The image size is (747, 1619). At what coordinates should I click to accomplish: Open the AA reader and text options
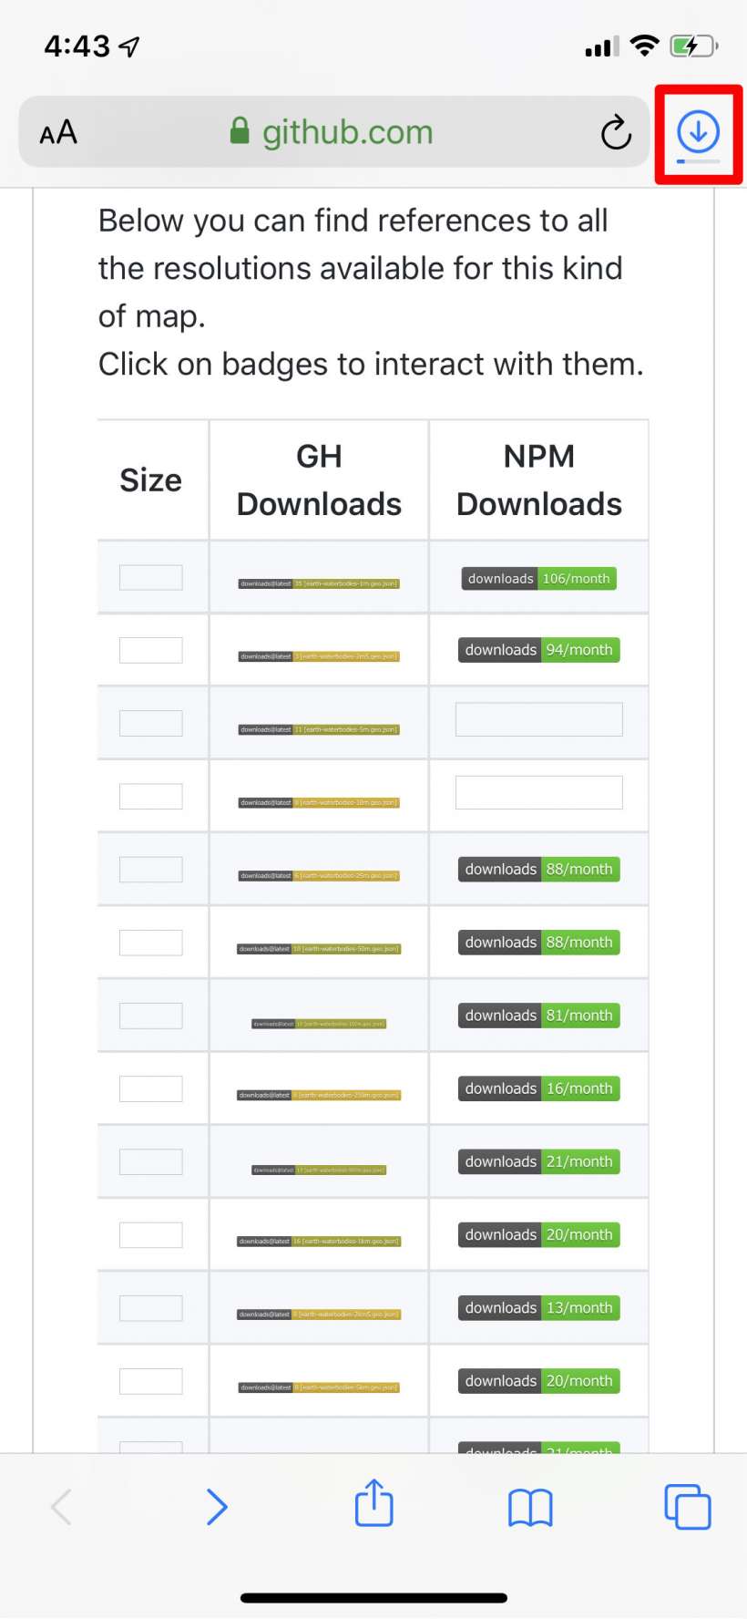click(58, 133)
